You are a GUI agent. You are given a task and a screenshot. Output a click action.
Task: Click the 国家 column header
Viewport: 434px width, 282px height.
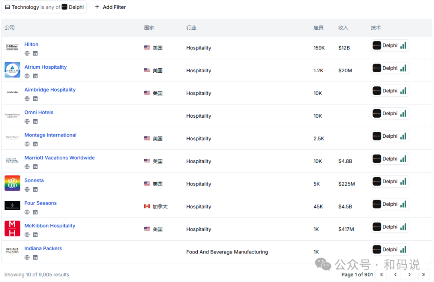[149, 28]
